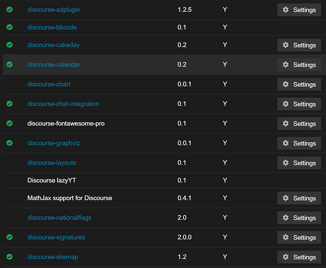Open Settings for discourse-layouts
326x268 pixels.
point(299,163)
